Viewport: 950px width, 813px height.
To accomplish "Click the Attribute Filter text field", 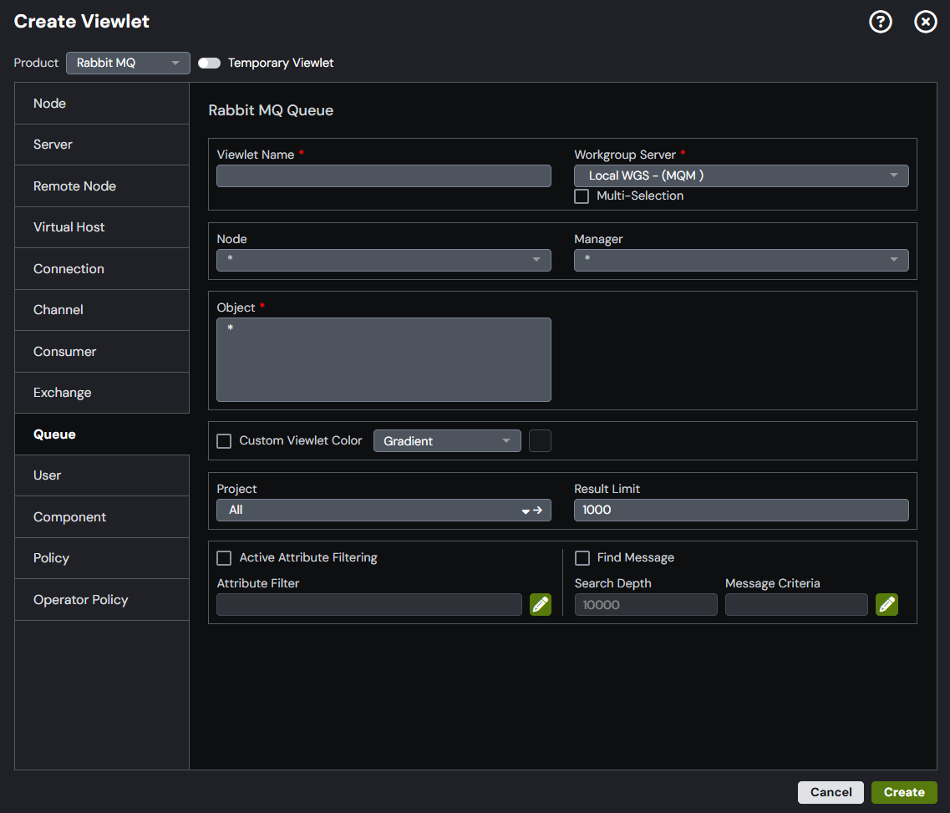I will click(x=369, y=605).
